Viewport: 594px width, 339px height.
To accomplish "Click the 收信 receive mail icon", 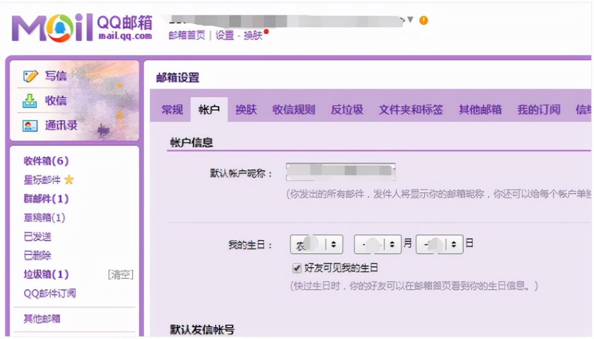I will tap(30, 100).
